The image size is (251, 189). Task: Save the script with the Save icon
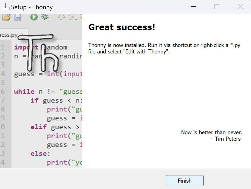pos(17,17)
